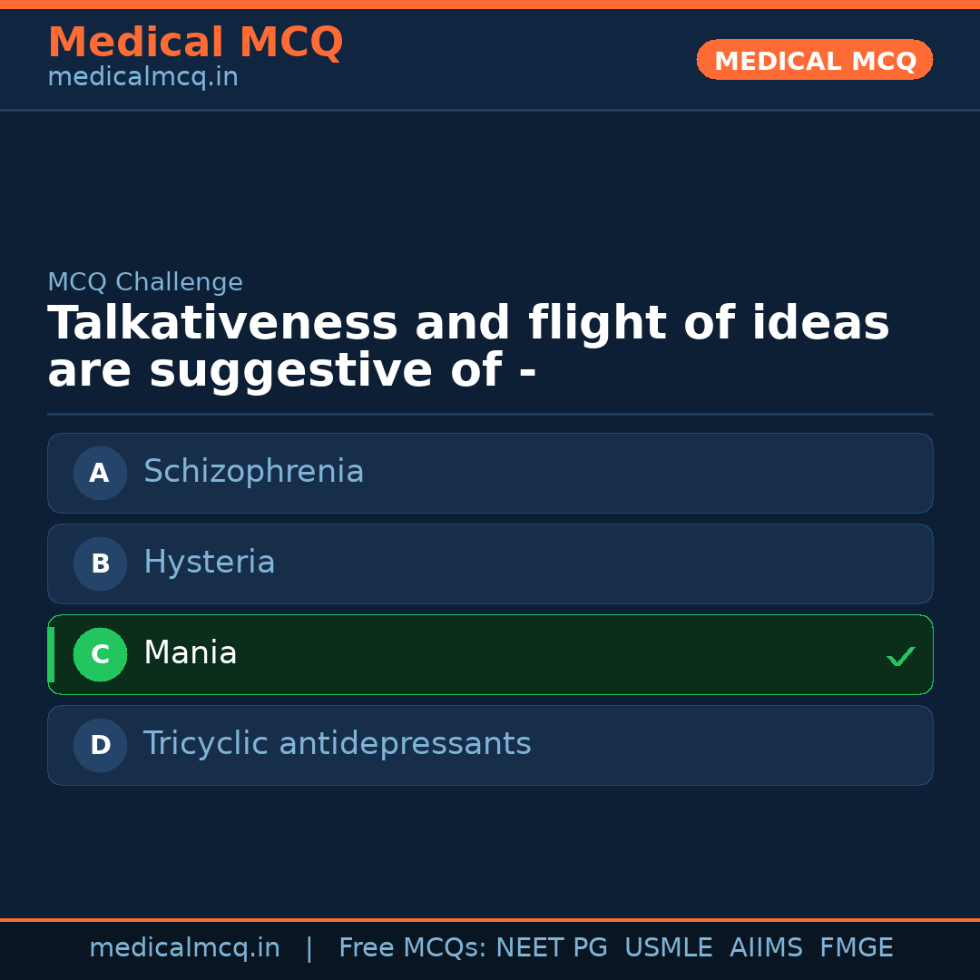This screenshot has height=980, width=980.
Task: Select the Hysteria answer option
Action: click(x=210, y=563)
